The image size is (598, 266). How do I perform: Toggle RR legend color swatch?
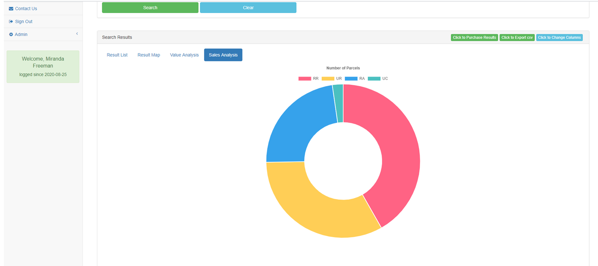pyautogui.click(x=305, y=78)
